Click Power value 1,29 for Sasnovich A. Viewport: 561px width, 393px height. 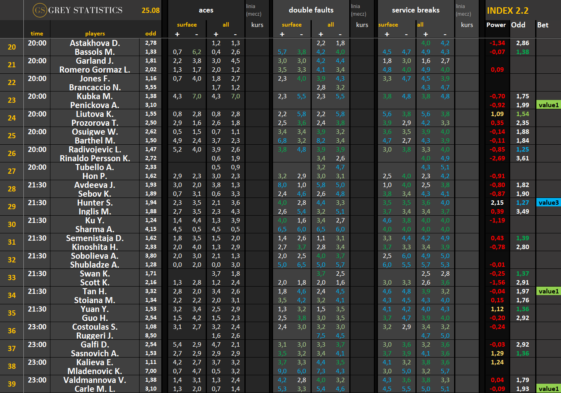497,353
